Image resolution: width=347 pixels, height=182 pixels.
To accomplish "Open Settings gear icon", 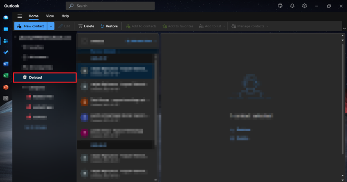I will [x=304, y=6].
